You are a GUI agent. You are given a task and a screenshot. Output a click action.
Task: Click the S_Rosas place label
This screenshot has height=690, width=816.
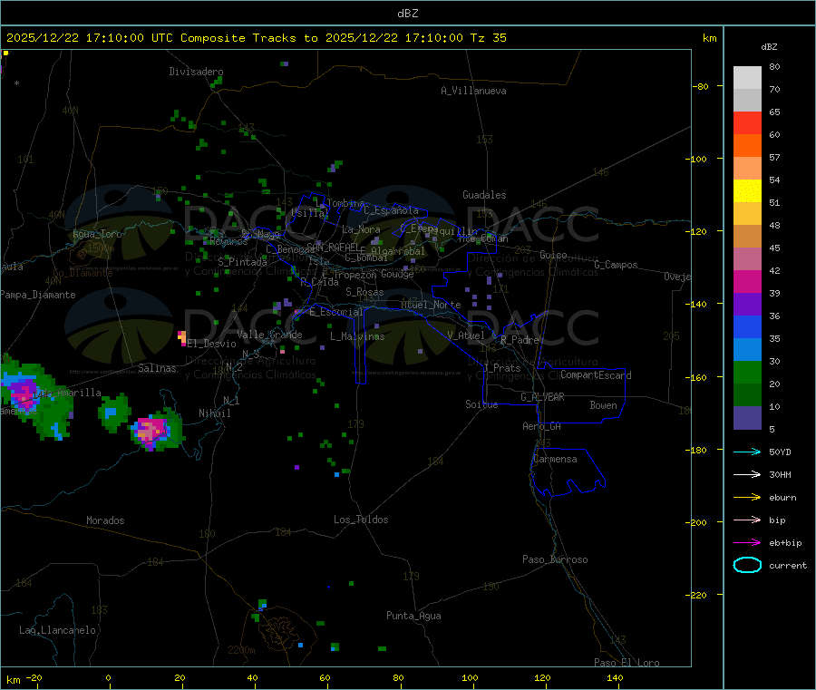coord(364,292)
